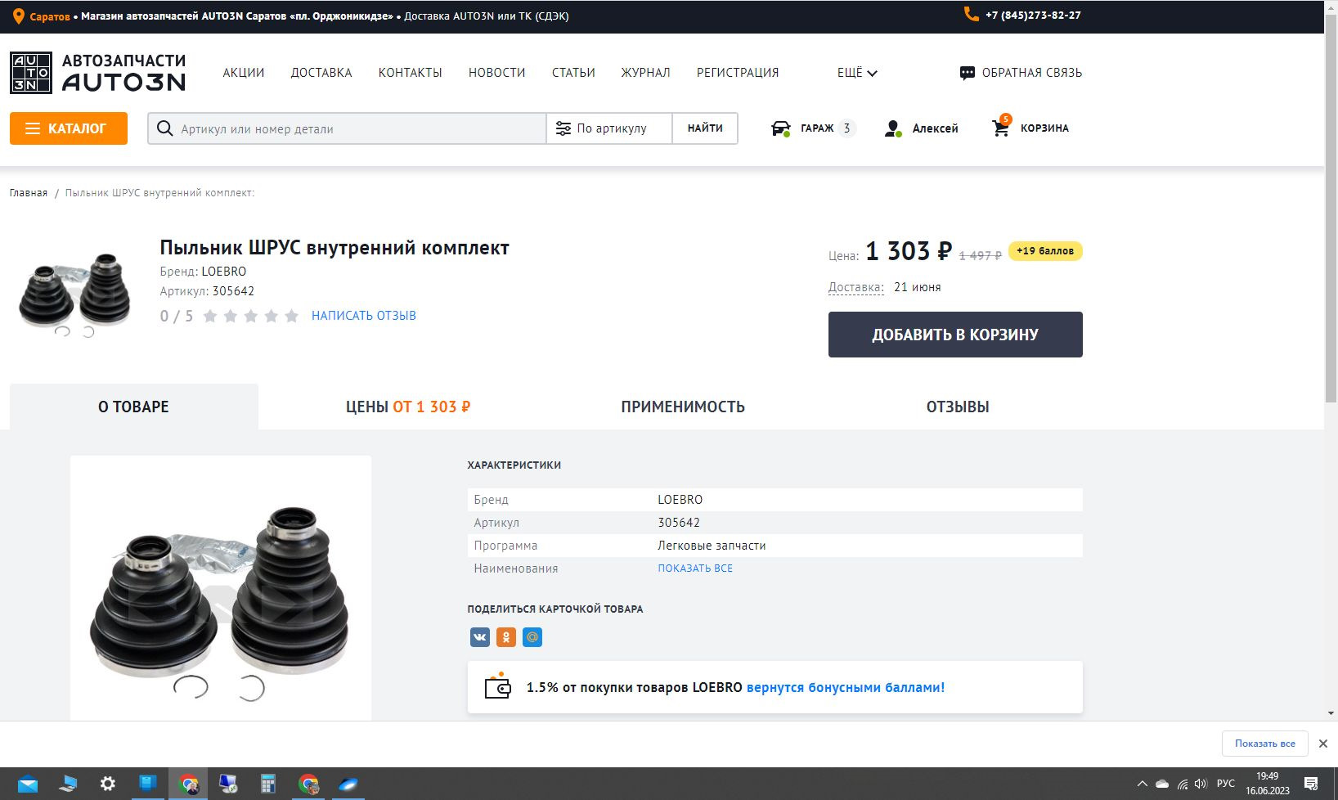1338x800 pixels.
Task: Click the Саратов city link
Action: tap(50, 16)
